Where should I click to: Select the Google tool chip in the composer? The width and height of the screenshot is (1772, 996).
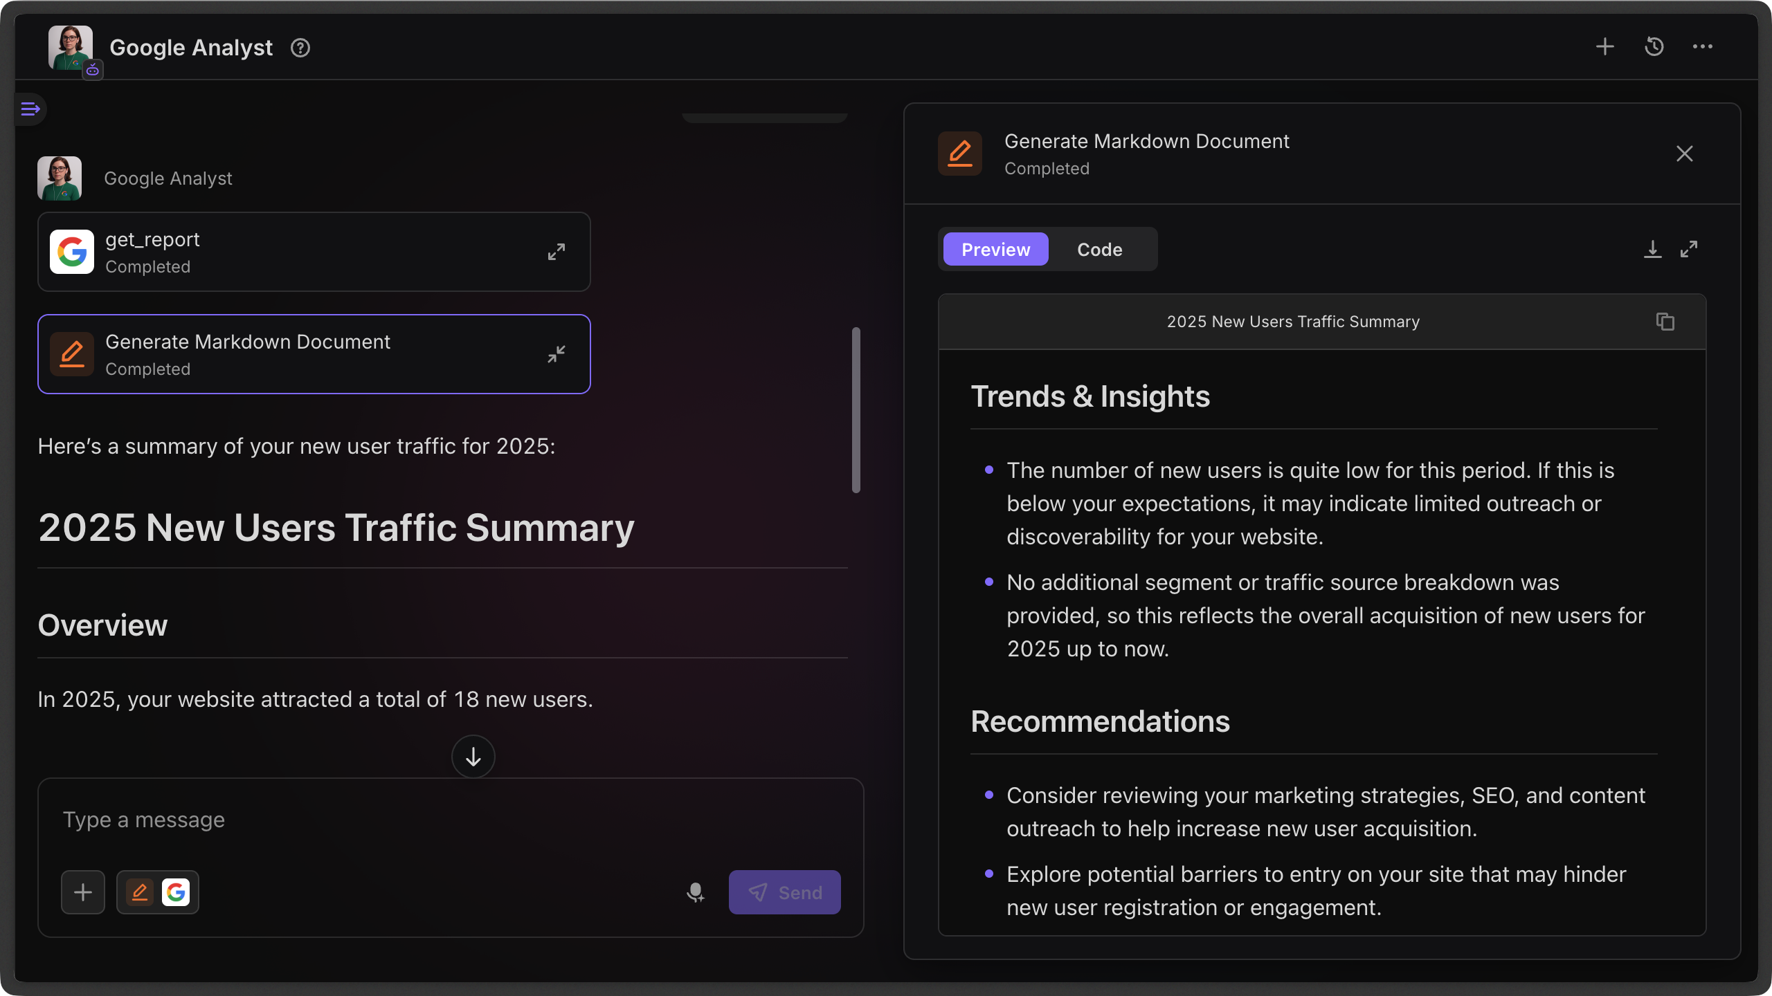pyautogui.click(x=176, y=892)
